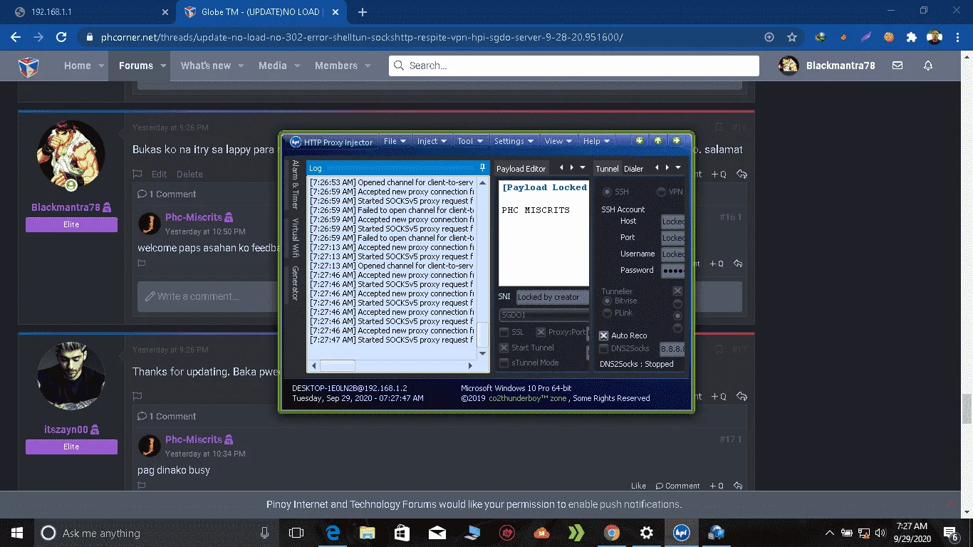Screen dimensions: 973x547
Task: Go back with Chrome back arrow
Action: coord(16,37)
